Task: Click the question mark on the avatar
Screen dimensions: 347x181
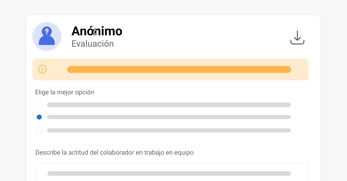Action: (47, 32)
